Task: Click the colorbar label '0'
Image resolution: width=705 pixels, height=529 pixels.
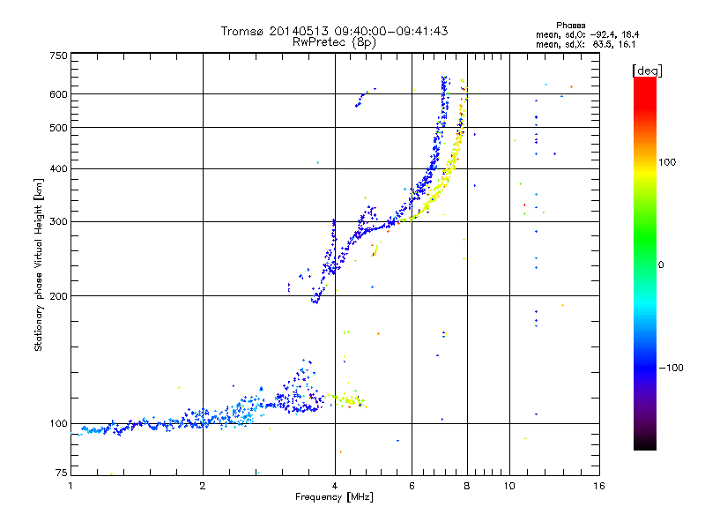Action: (x=661, y=265)
